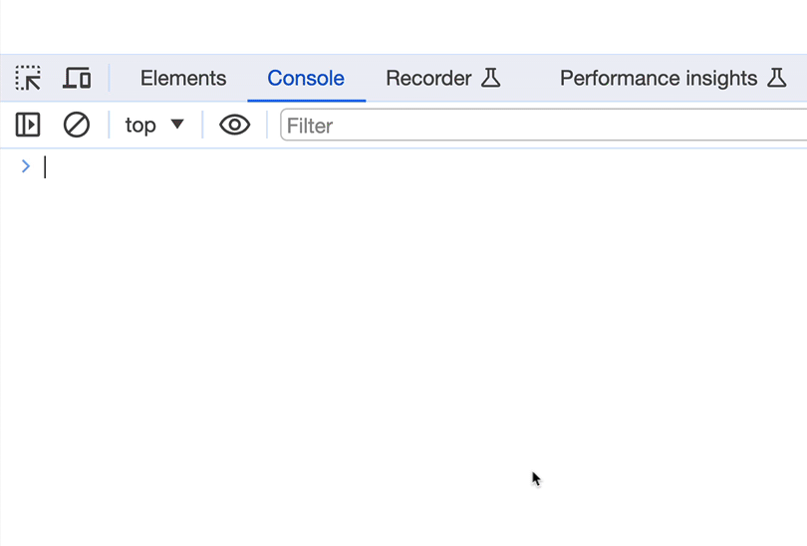Activate the inspect element picker icon
The image size is (807, 546).
28,78
